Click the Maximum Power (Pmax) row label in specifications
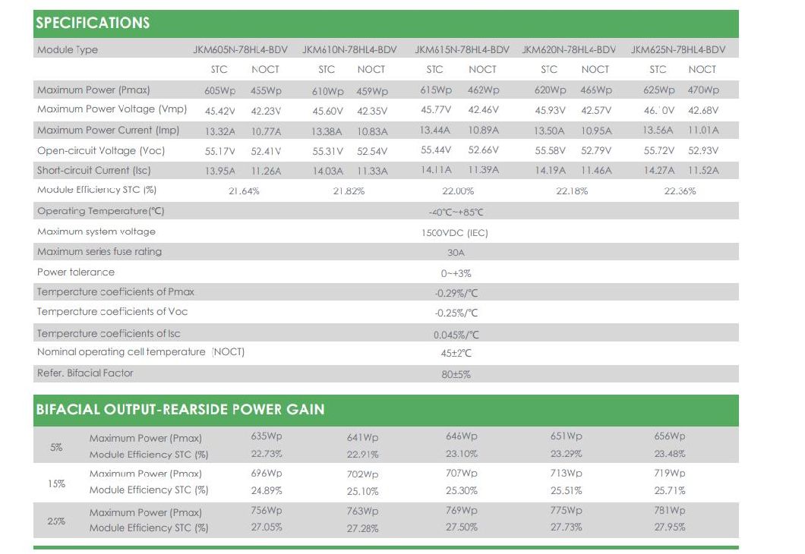The height and width of the screenshot is (554, 805). tap(87, 90)
